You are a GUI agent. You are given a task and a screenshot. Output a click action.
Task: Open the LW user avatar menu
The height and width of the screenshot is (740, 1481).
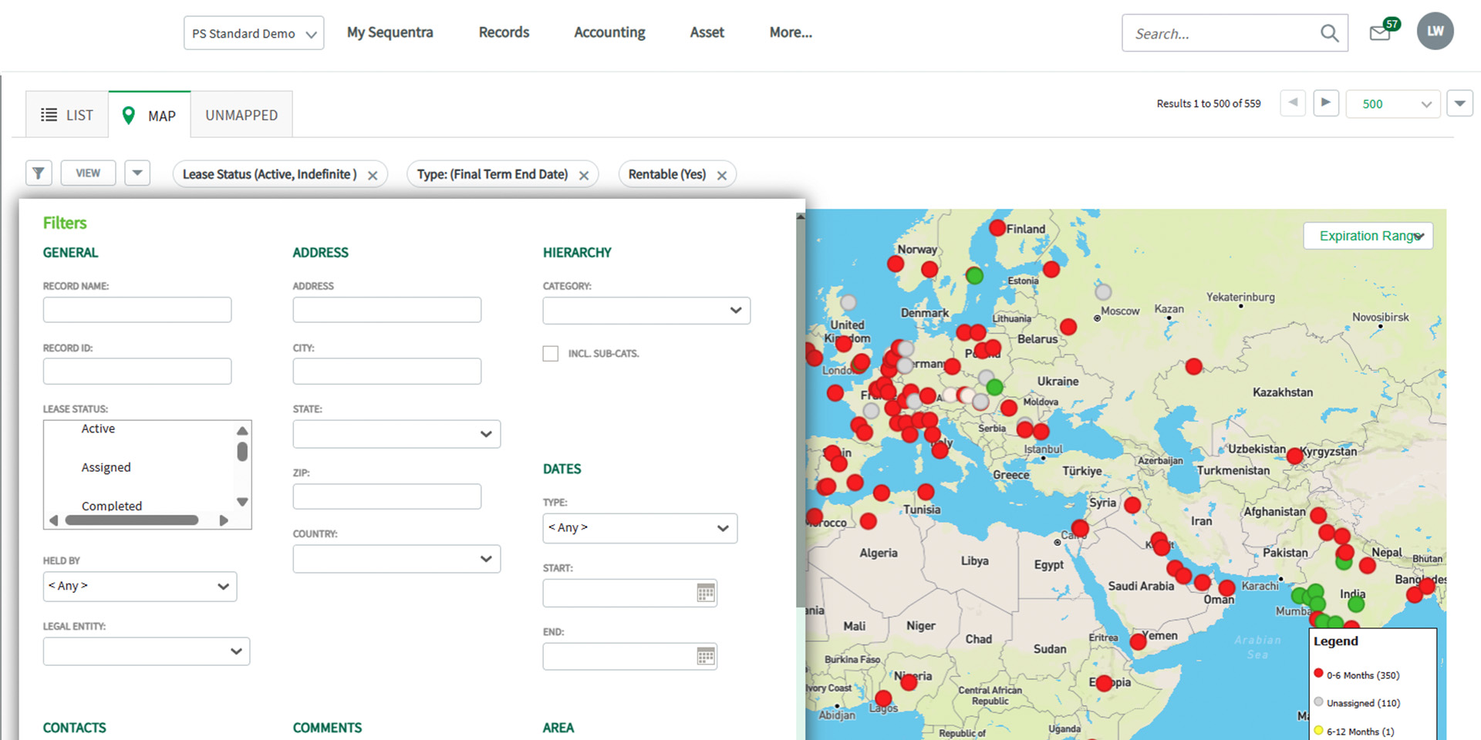[1435, 32]
